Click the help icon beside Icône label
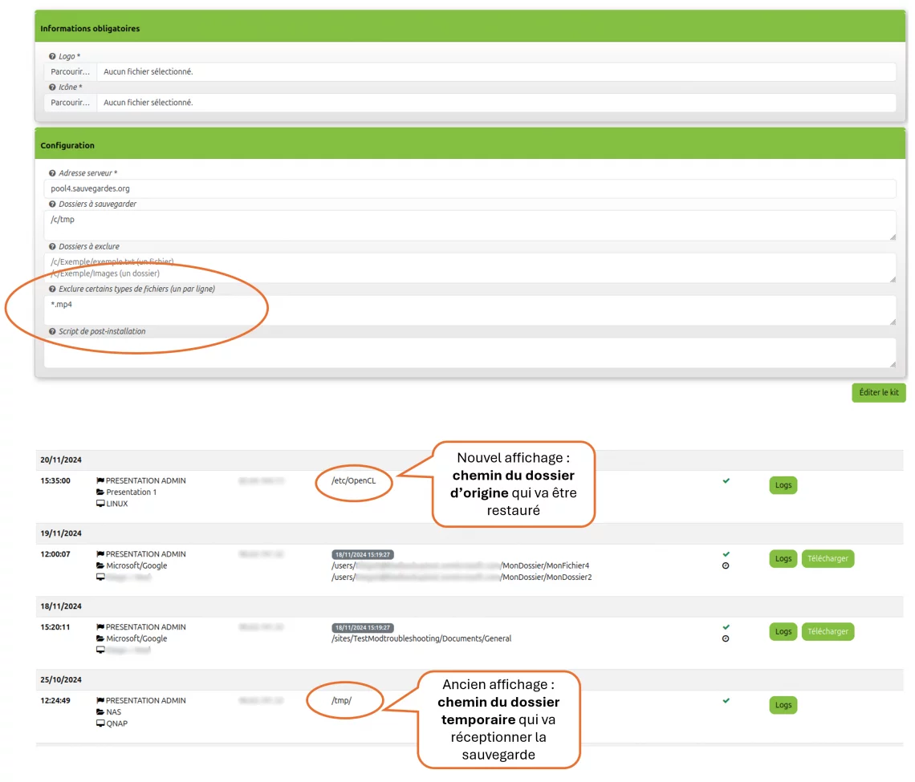The image size is (915, 782). click(52, 87)
